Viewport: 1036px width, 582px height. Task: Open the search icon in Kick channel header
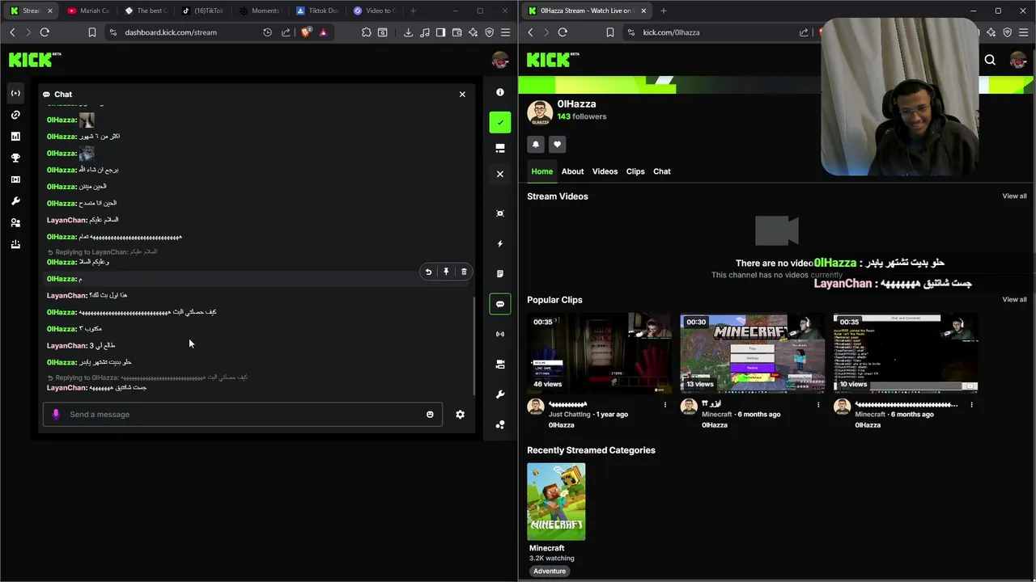click(x=990, y=60)
